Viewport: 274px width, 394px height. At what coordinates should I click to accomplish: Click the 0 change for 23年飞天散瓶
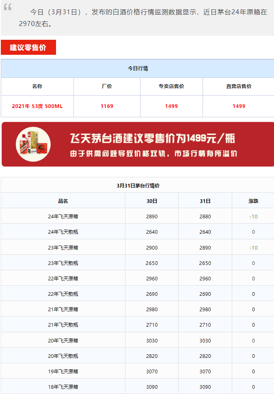253,263
